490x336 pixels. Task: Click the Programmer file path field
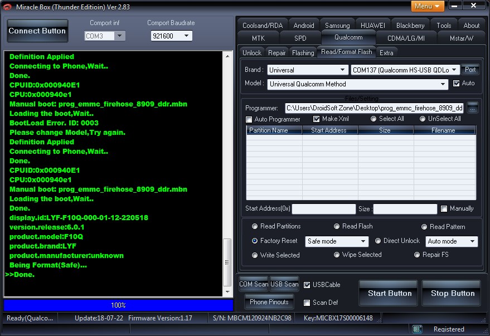pos(374,108)
